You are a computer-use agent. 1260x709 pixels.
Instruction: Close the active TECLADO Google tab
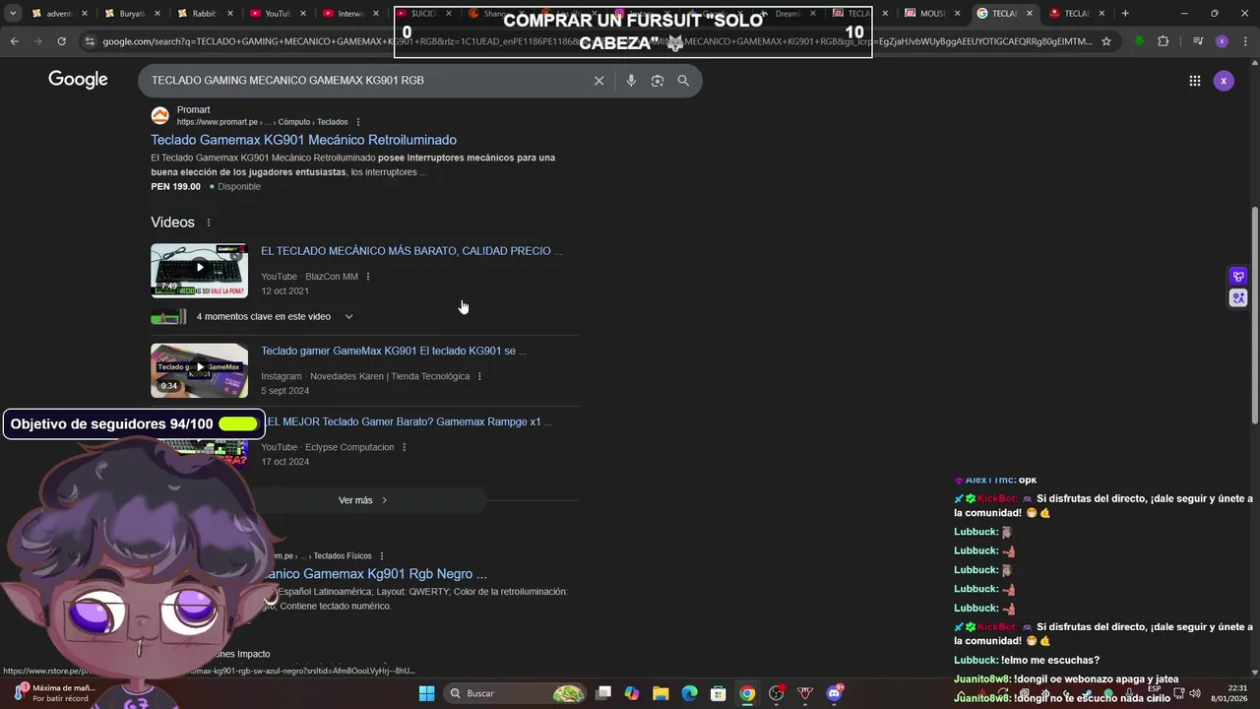pyautogui.click(x=1030, y=14)
